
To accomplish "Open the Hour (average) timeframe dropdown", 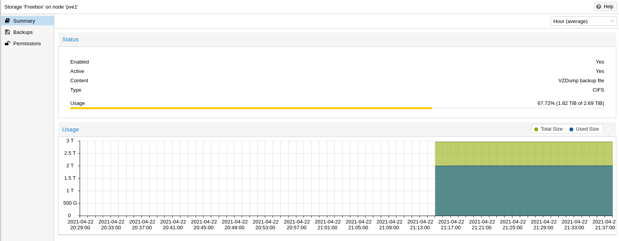I will (x=583, y=21).
